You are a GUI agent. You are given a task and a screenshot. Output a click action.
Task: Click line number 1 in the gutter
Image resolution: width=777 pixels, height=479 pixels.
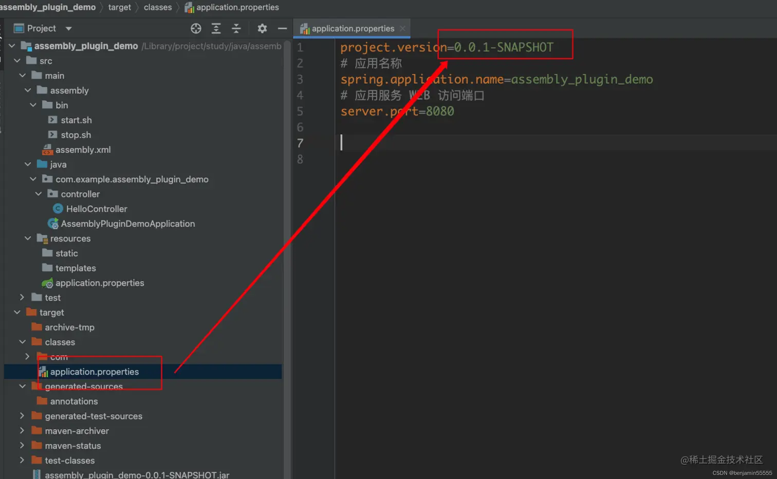(300, 47)
